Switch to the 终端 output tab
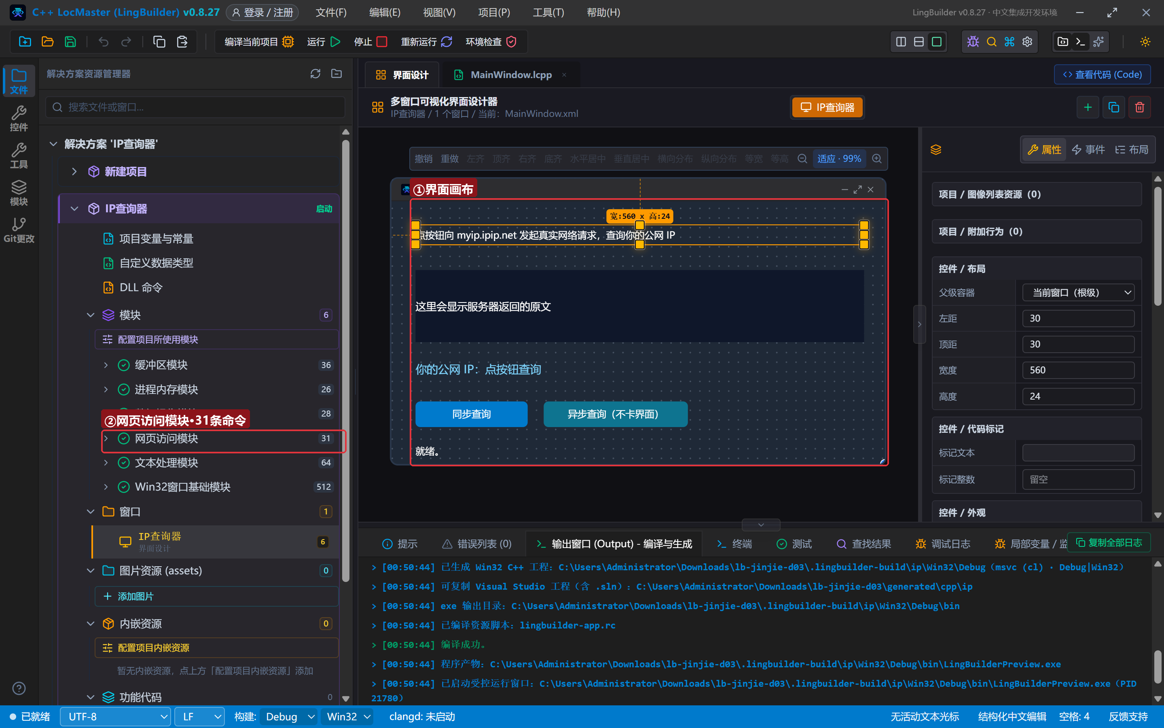 coord(734,544)
